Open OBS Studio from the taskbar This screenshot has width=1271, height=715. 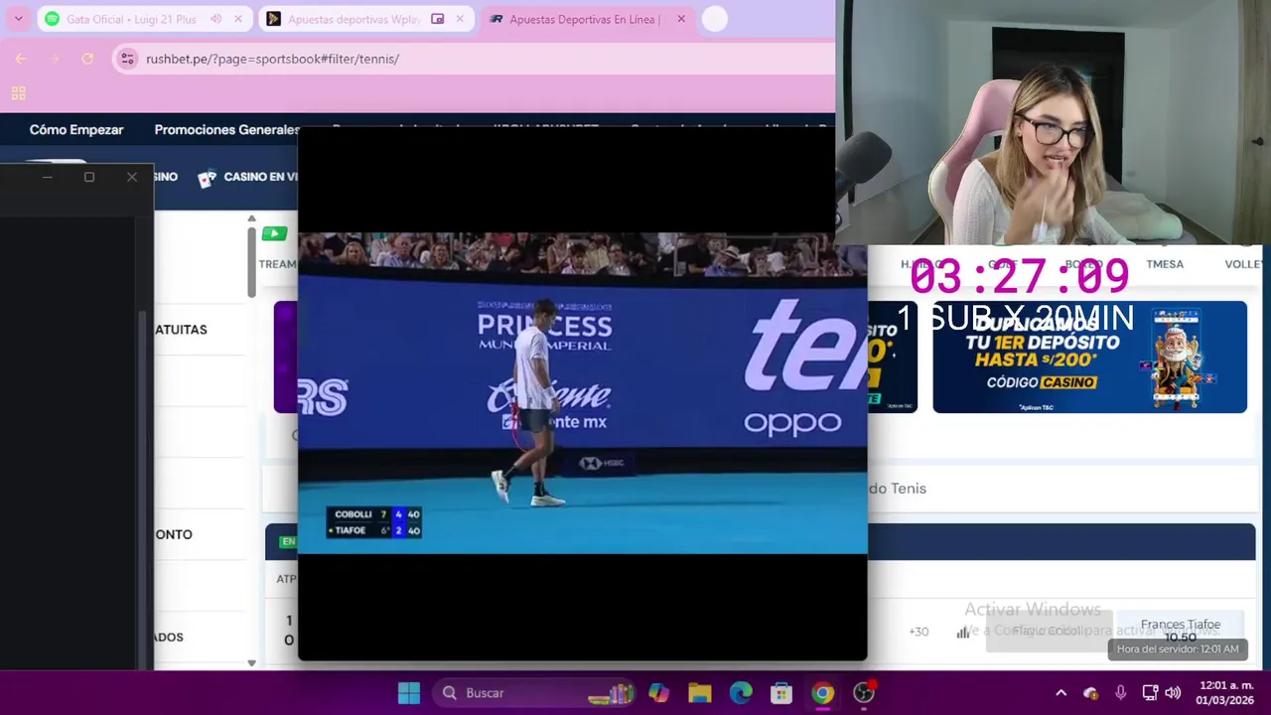(864, 693)
